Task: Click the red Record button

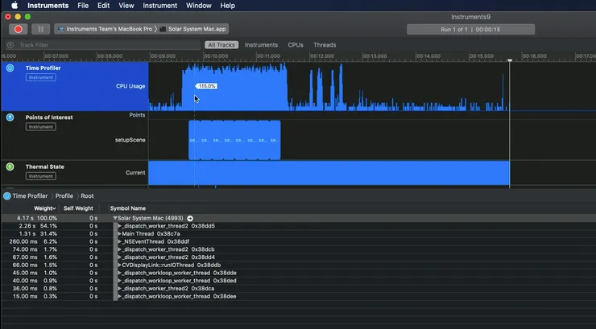Action: [x=19, y=29]
